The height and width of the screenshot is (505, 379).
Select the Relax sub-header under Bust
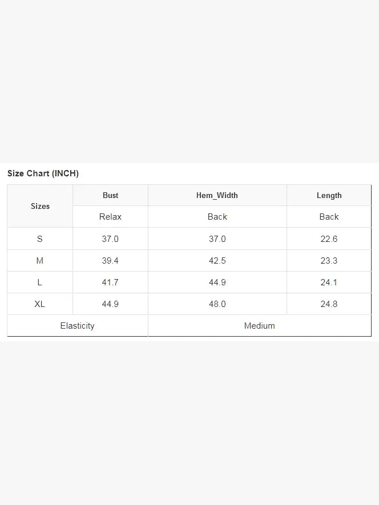pyautogui.click(x=110, y=217)
